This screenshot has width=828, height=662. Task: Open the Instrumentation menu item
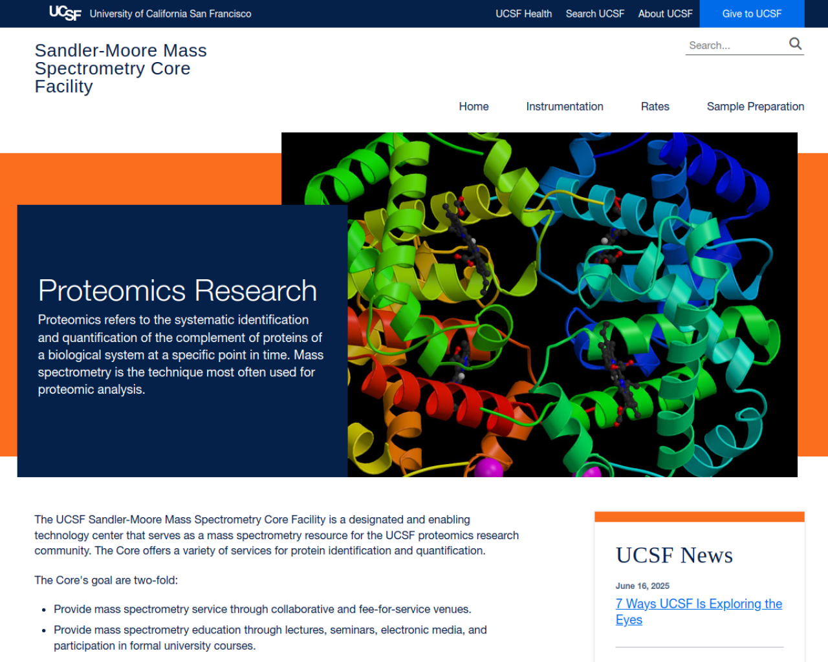564,107
